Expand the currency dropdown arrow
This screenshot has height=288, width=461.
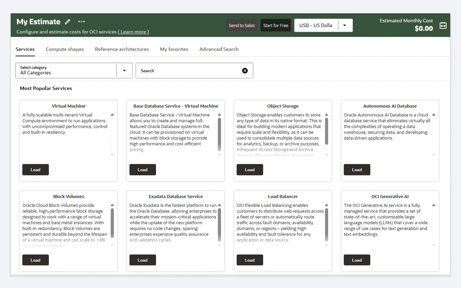tap(345, 25)
